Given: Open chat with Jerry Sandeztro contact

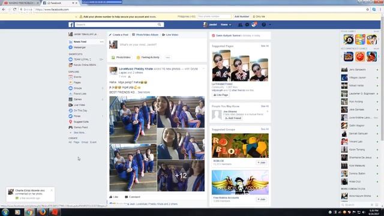Looking at the screenshot, I should click(359, 70).
